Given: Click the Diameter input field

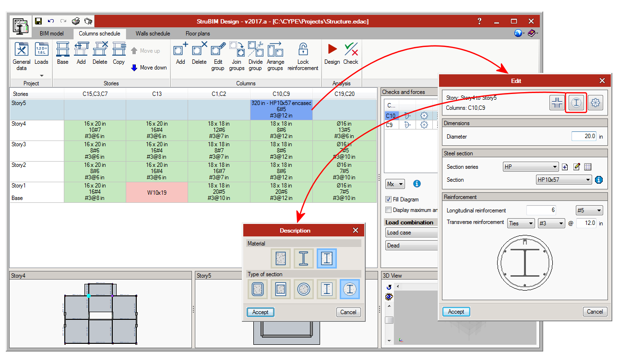Looking at the screenshot, I should [x=584, y=136].
